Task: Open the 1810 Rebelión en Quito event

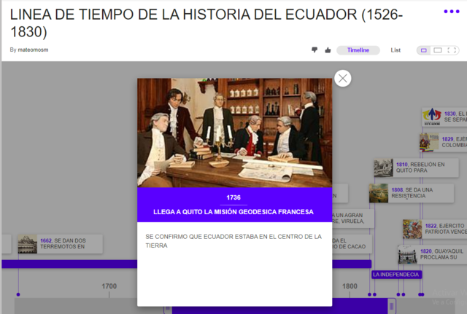Action: [x=416, y=168]
